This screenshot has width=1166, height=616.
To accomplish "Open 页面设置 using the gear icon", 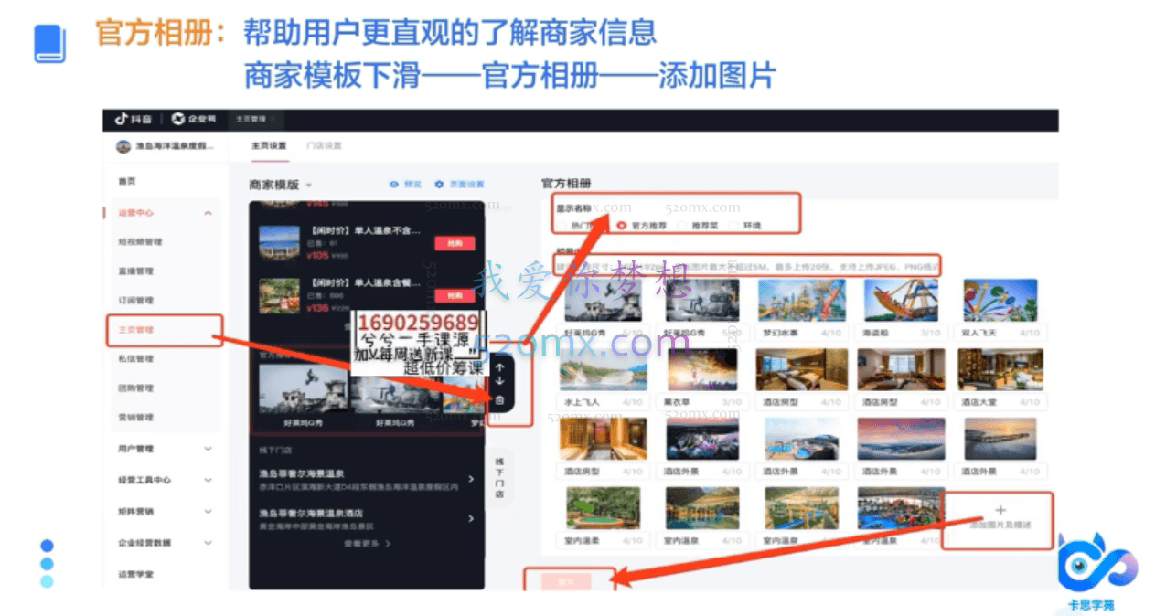I will (455, 183).
